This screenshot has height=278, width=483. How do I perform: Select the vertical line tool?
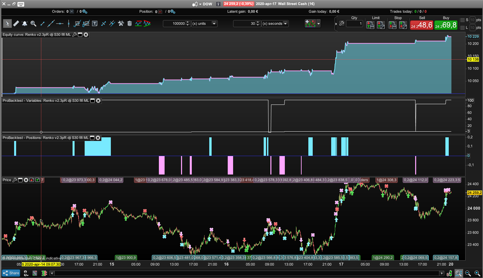point(69,23)
